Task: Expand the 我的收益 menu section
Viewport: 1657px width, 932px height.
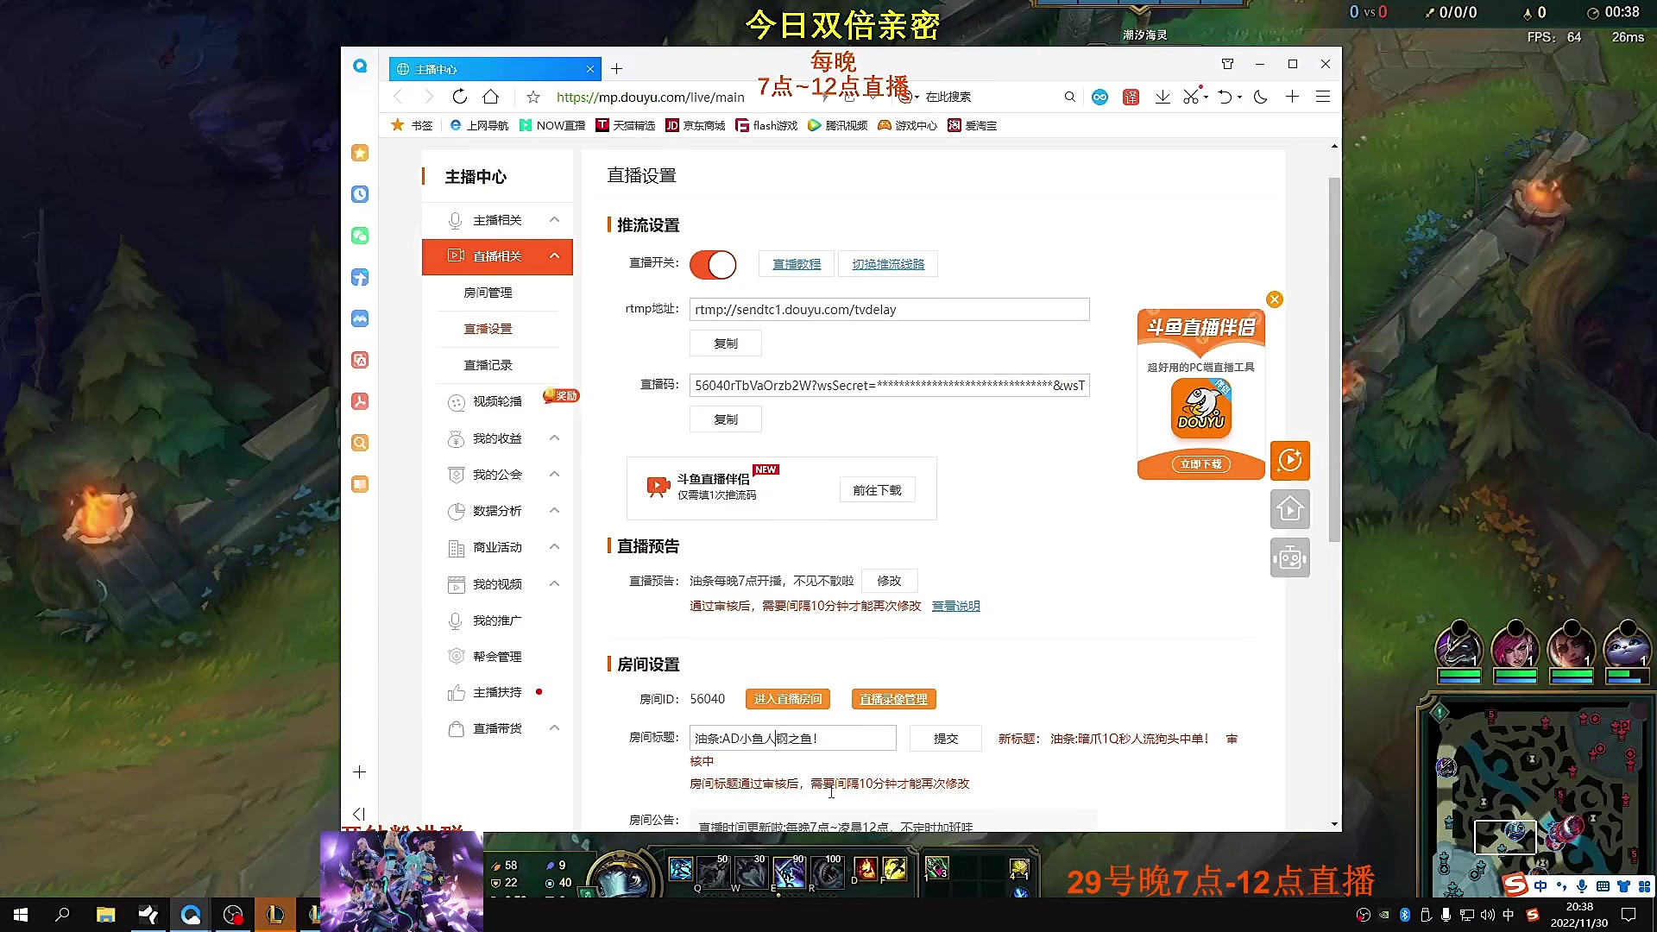Action: 554,438
